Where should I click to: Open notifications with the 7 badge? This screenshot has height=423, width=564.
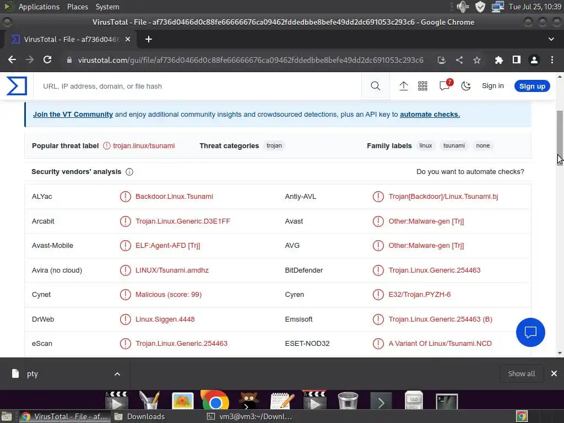click(445, 85)
